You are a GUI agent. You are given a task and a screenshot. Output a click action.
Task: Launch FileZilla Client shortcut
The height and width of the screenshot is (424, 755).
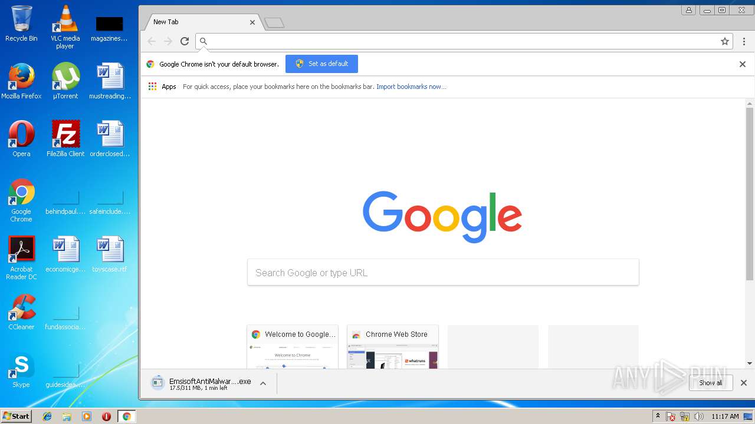click(x=65, y=139)
